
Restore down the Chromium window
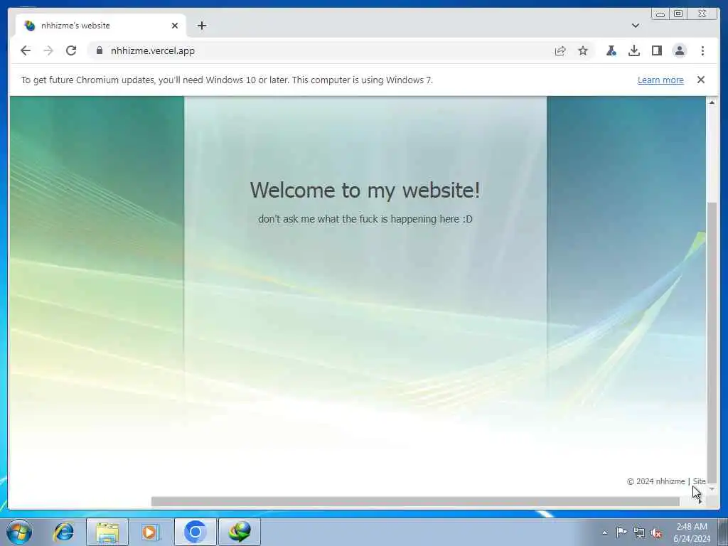tap(678, 14)
